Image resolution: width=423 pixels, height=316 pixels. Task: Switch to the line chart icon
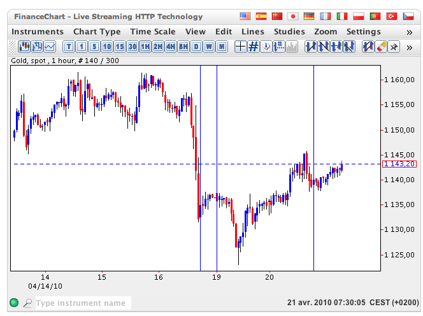pos(50,46)
